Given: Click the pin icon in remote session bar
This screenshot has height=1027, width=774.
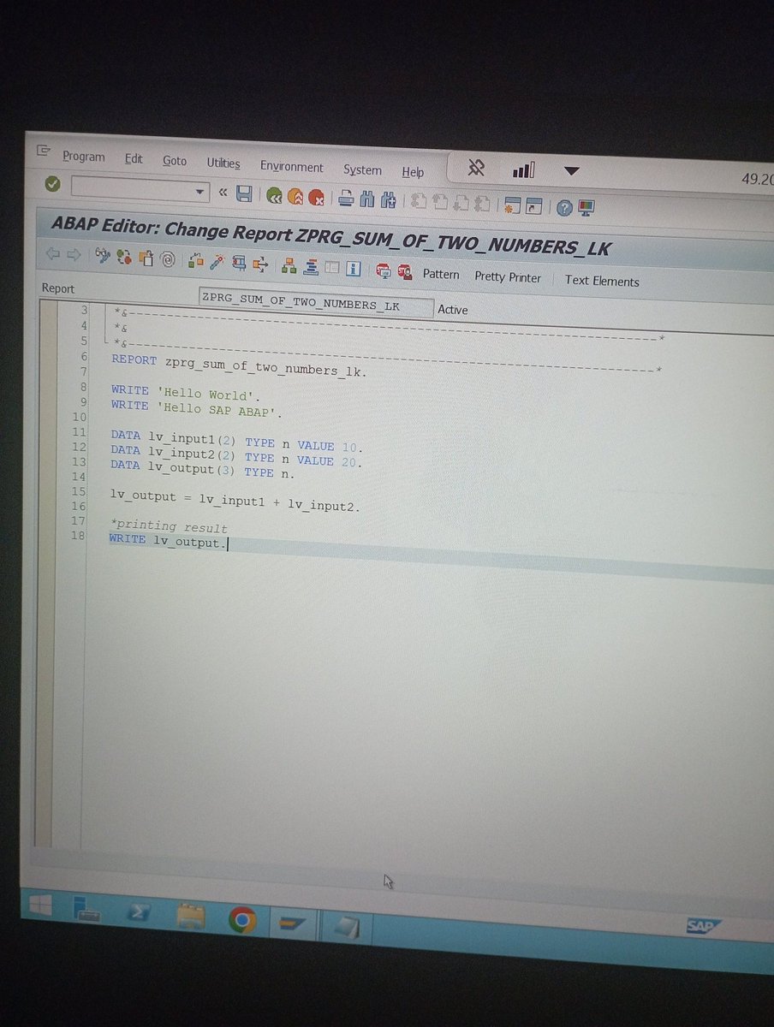Looking at the screenshot, I should [x=476, y=169].
